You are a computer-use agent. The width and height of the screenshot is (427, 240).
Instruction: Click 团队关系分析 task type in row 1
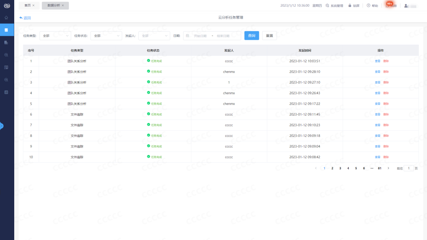coord(77,61)
